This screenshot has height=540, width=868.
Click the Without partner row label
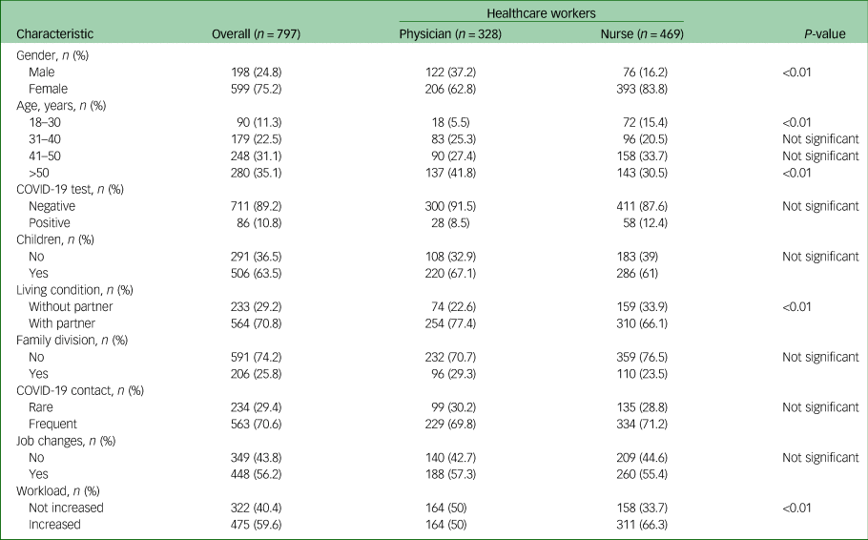coord(72,306)
